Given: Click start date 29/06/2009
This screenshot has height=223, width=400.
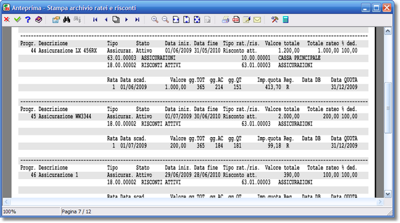Looking at the screenshot, I should pyautogui.click(x=178, y=175).
